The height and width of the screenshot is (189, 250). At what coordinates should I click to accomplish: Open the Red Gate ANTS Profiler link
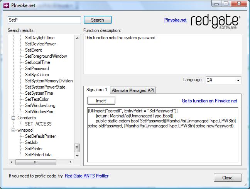coord(86,176)
